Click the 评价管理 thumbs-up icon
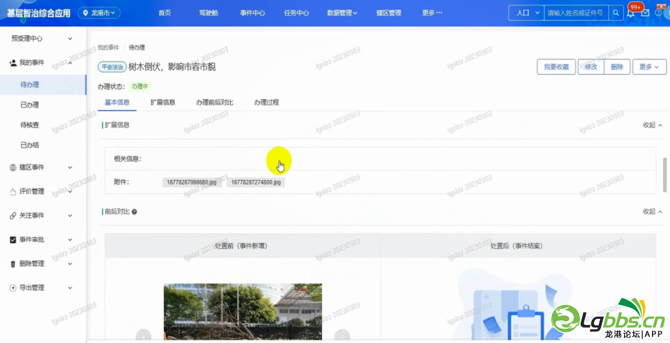Screen dimensions: 670x343 [x=13, y=192]
